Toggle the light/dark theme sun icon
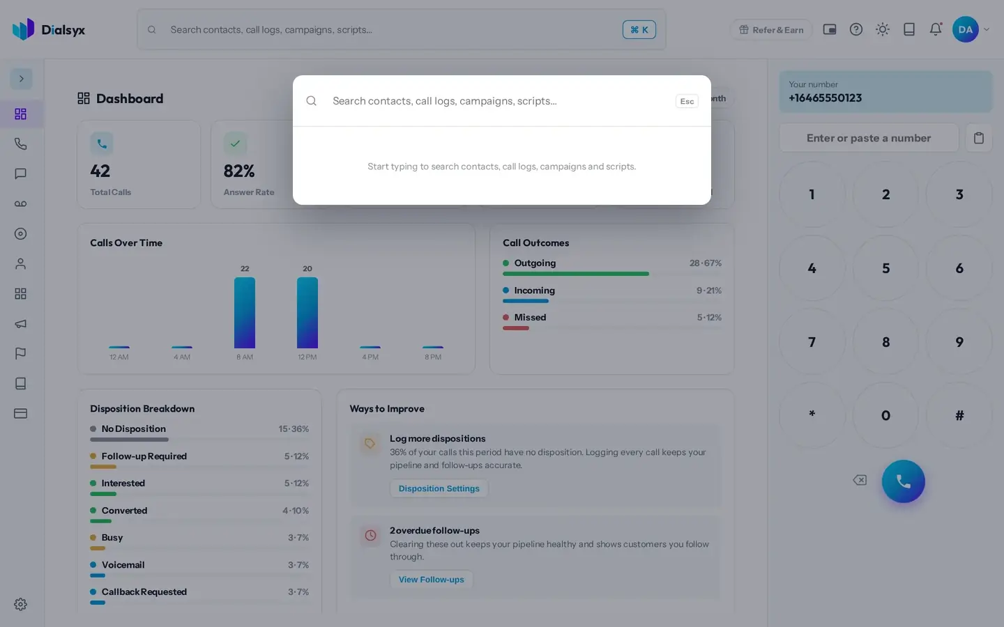Image resolution: width=1004 pixels, height=627 pixels. (883, 29)
